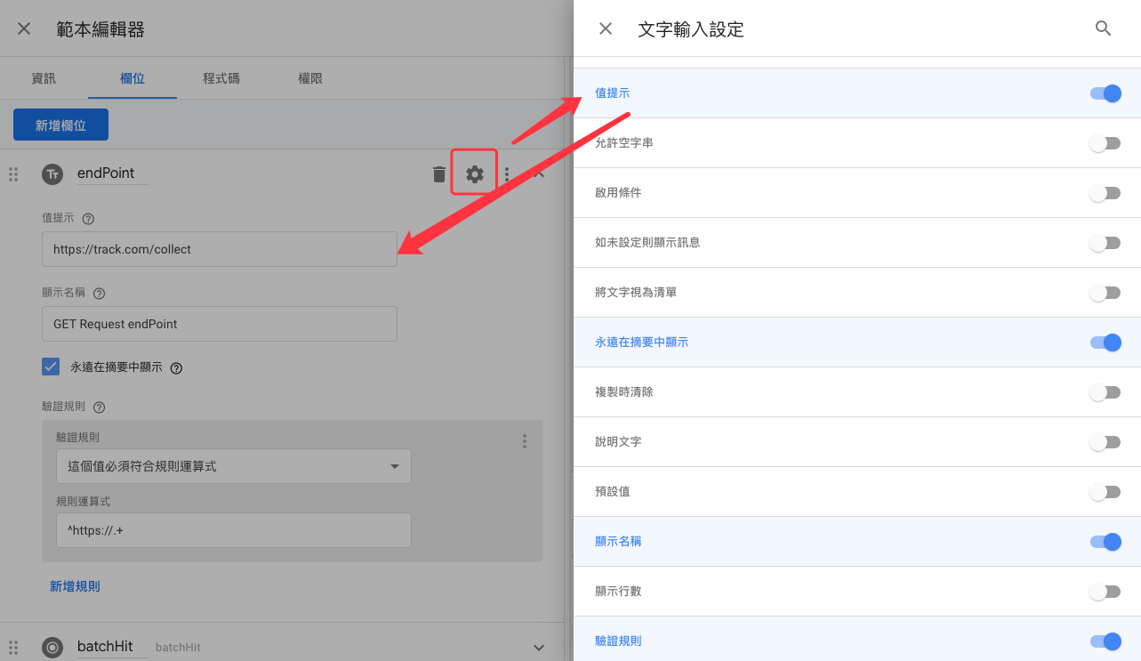Open help for 值提示 label

88,219
